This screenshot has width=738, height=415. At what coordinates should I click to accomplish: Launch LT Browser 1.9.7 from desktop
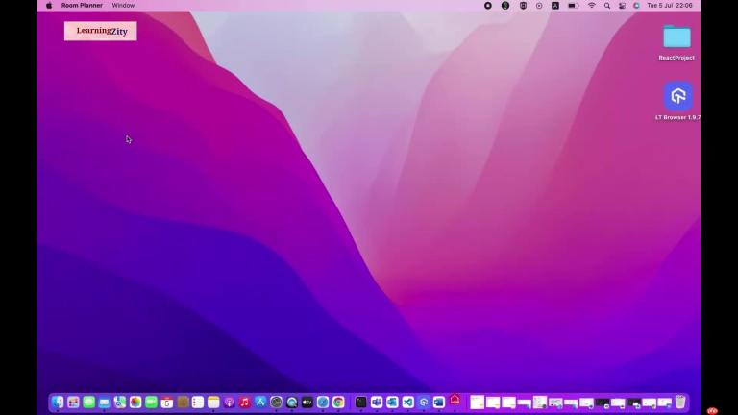tap(677, 101)
